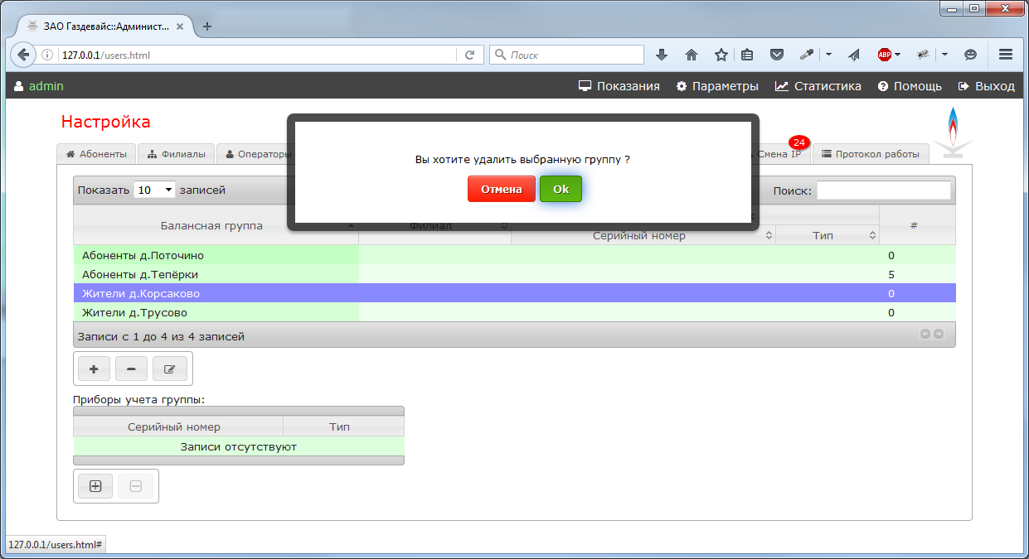Bookmark page with star icon
Viewport: 1029px width, 559px height.
pos(721,55)
